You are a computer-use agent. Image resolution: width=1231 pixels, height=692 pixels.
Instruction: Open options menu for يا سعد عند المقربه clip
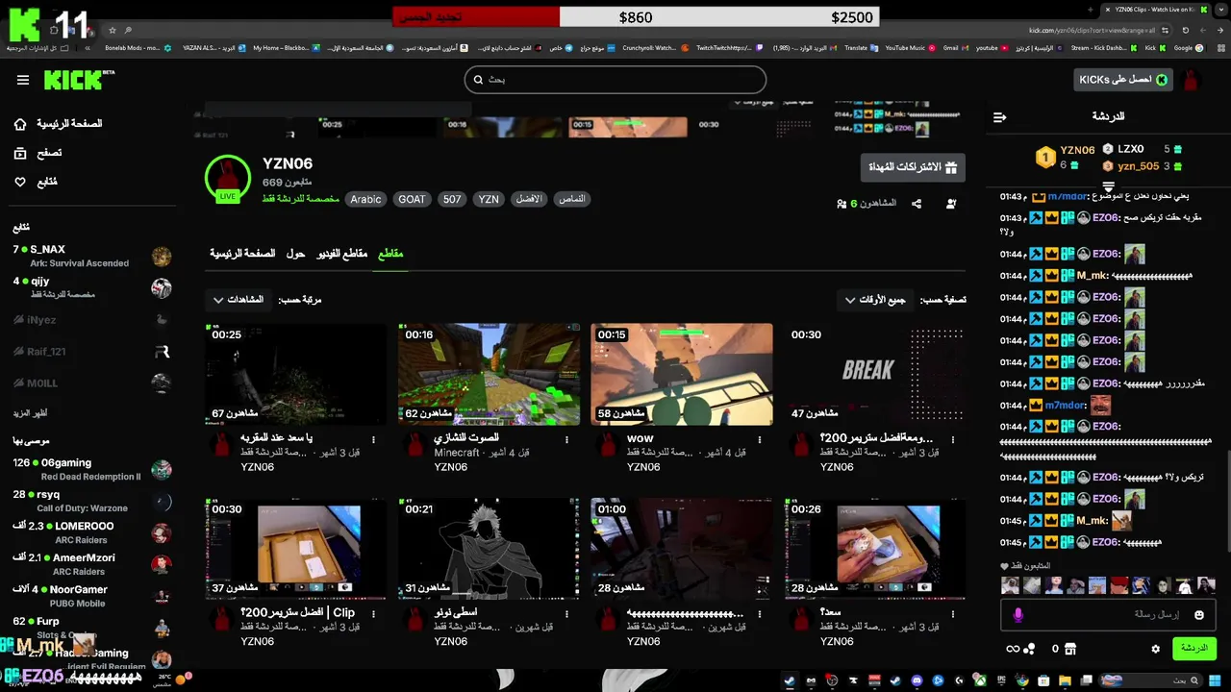[373, 439]
